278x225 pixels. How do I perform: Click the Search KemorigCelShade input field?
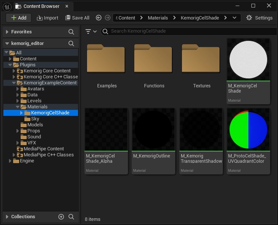click(x=188, y=31)
